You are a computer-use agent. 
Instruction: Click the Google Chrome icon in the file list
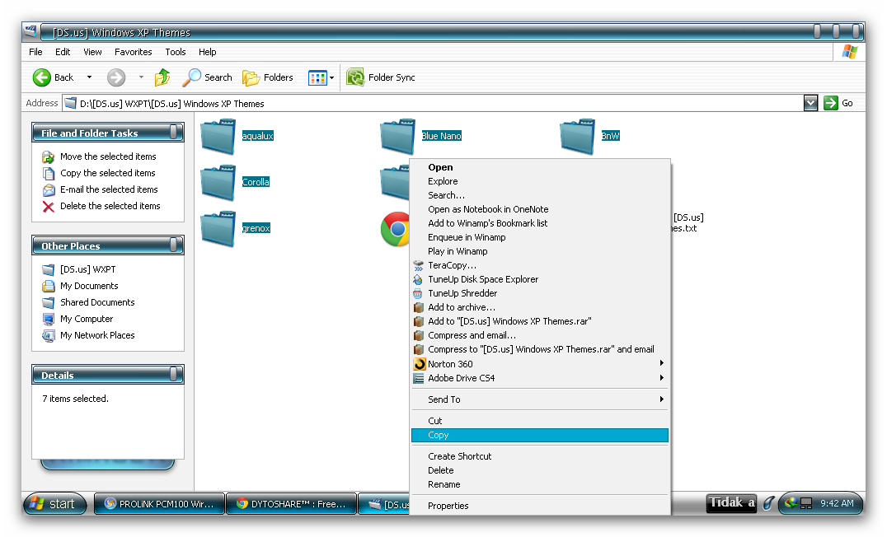click(397, 230)
